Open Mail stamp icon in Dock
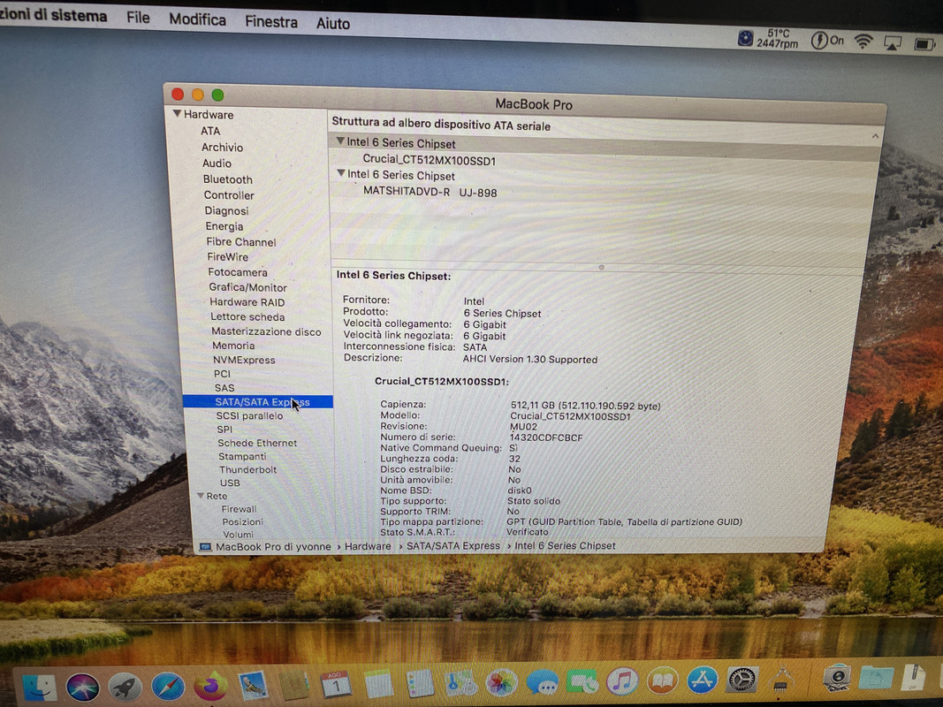The height and width of the screenshot is (707, 943). click(253, 686)
